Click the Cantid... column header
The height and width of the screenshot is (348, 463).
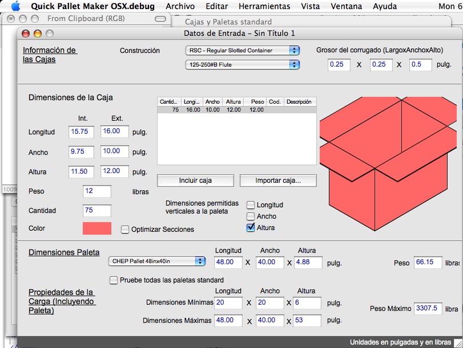[x=169, y=101]
